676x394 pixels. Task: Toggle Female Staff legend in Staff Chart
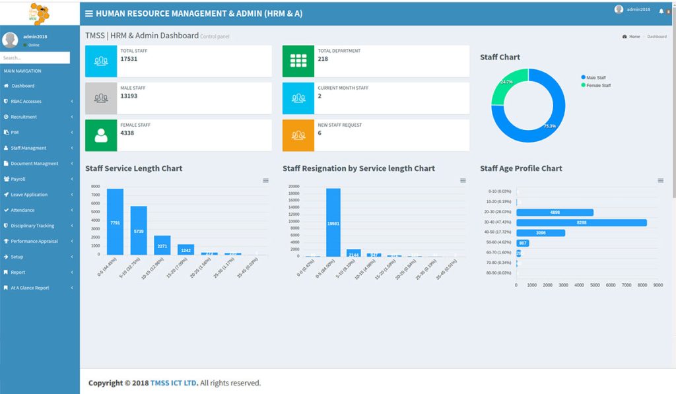596,85
